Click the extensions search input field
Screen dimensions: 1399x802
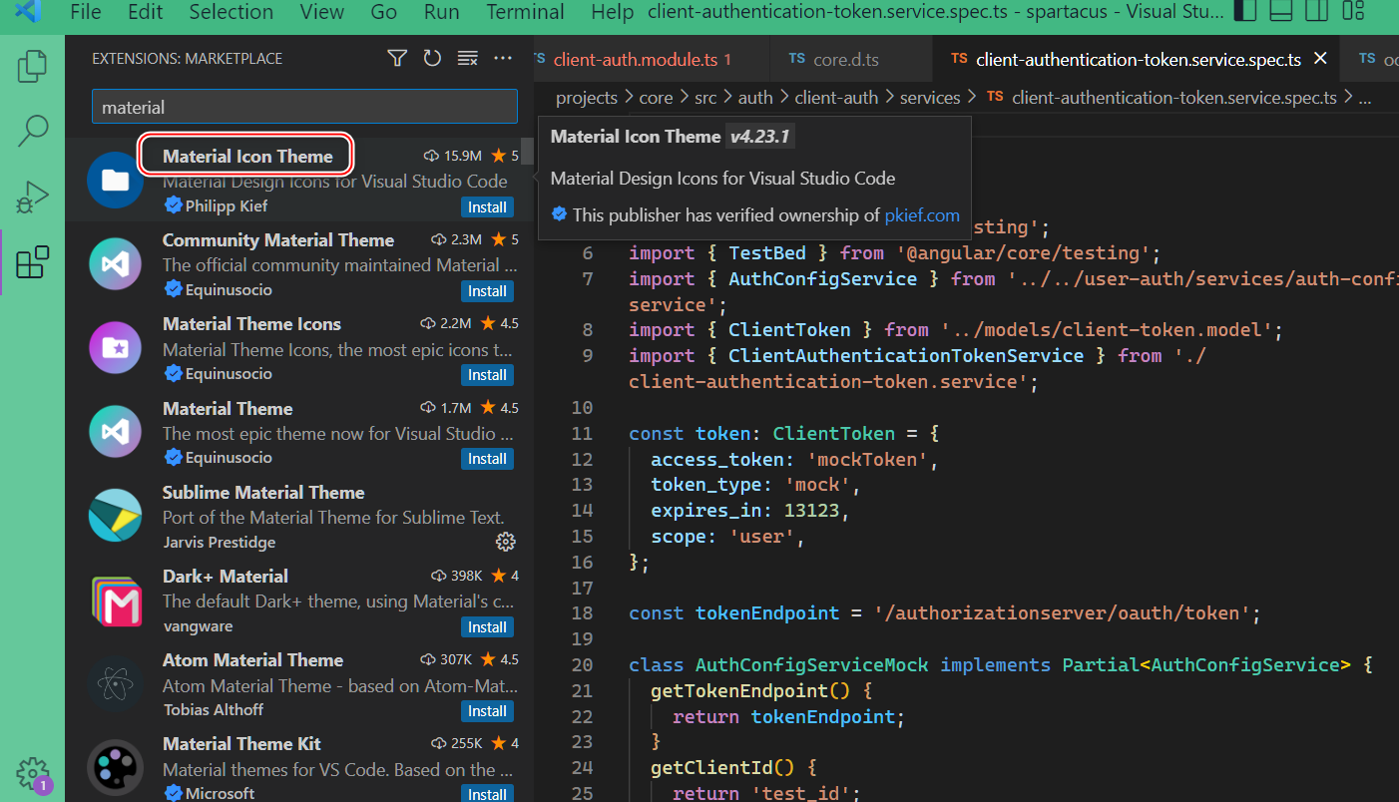(x=304, y=107)
